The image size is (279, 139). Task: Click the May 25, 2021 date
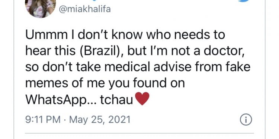click(100, 120)
